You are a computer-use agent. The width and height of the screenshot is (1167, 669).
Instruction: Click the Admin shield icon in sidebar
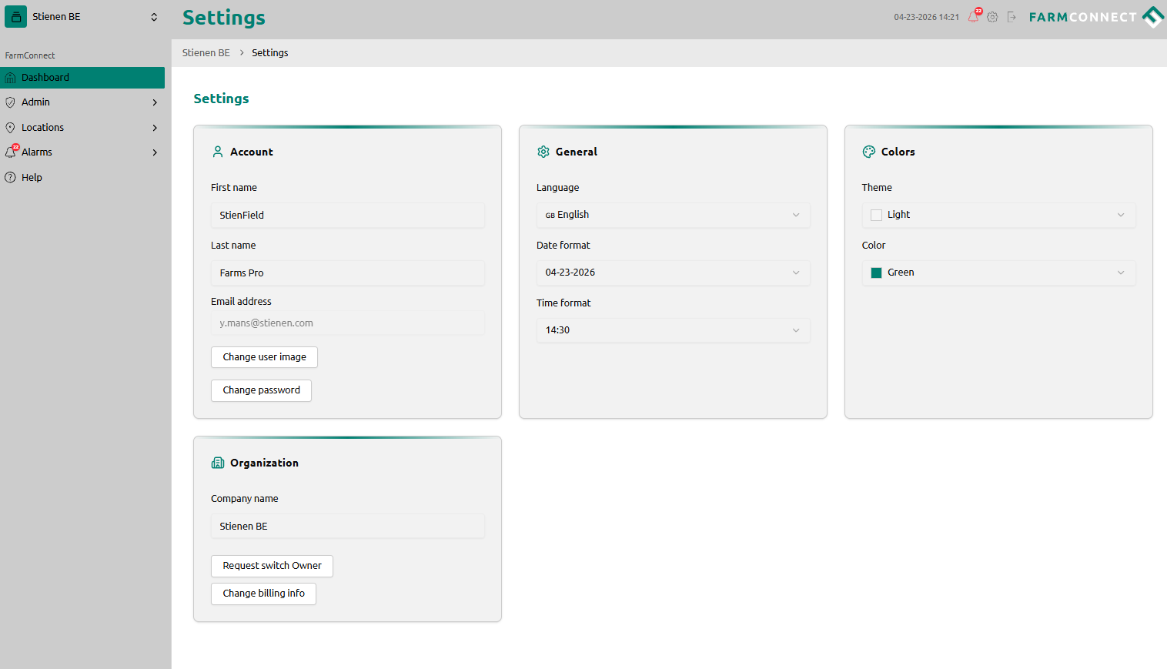click(10, 102)
